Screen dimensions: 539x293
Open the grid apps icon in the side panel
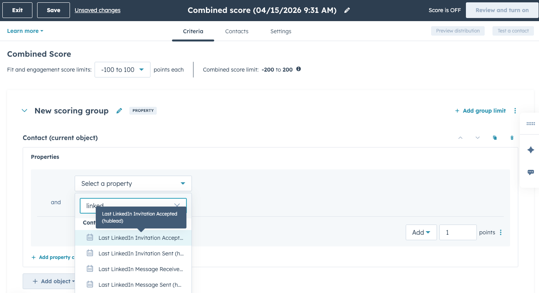click(x=531, y=124)
